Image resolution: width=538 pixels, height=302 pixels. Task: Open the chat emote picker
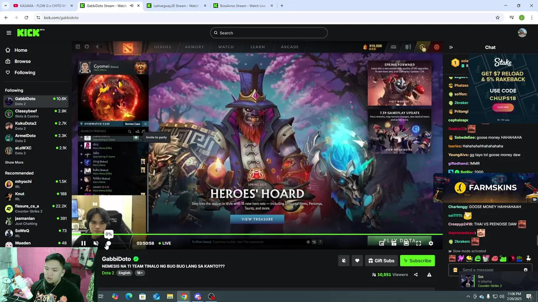pyautogui.click(x=525, y=270)
